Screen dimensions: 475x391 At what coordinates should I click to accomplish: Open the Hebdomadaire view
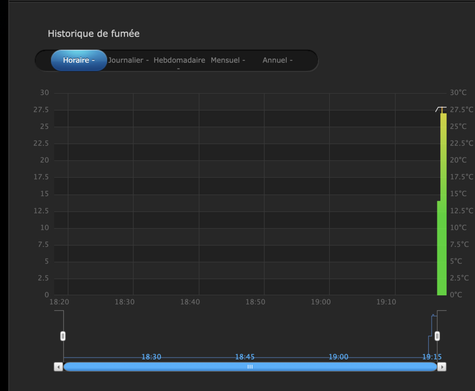pyautogui.click(x=179, y=60)
